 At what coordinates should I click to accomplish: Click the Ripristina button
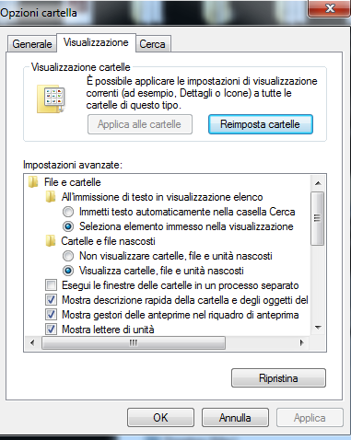click(278, 378)
